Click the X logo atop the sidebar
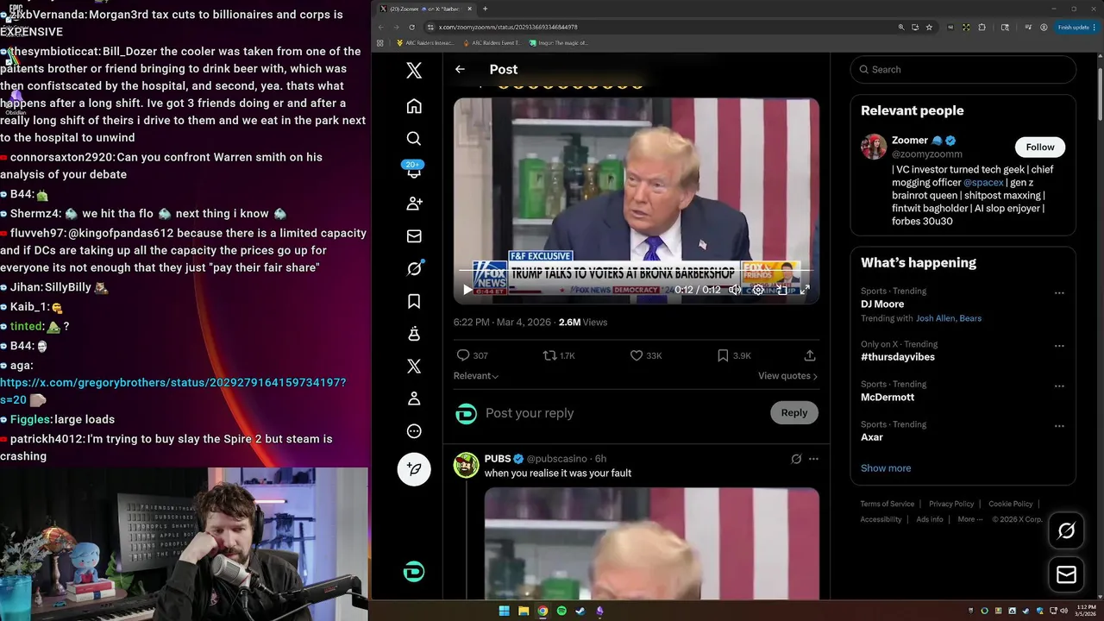Viewport: 1104px width, 621px height. (x=414, y=71)
